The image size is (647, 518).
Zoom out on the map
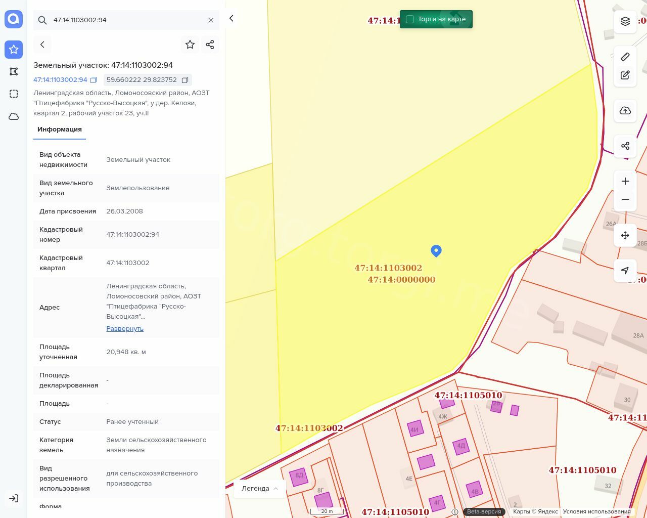click(x=625, y=199)
